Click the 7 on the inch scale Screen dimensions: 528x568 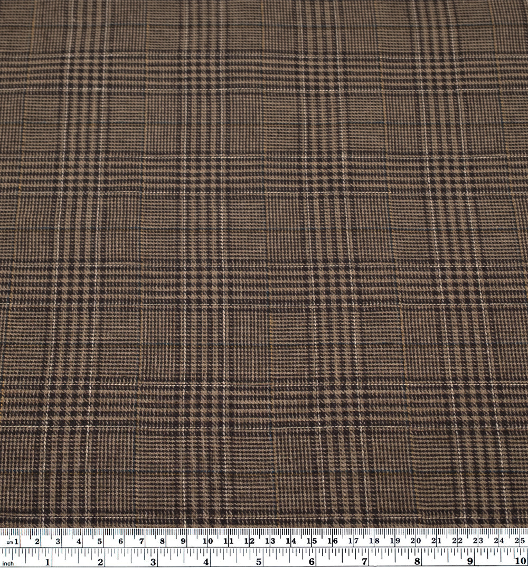pos(364,562)
